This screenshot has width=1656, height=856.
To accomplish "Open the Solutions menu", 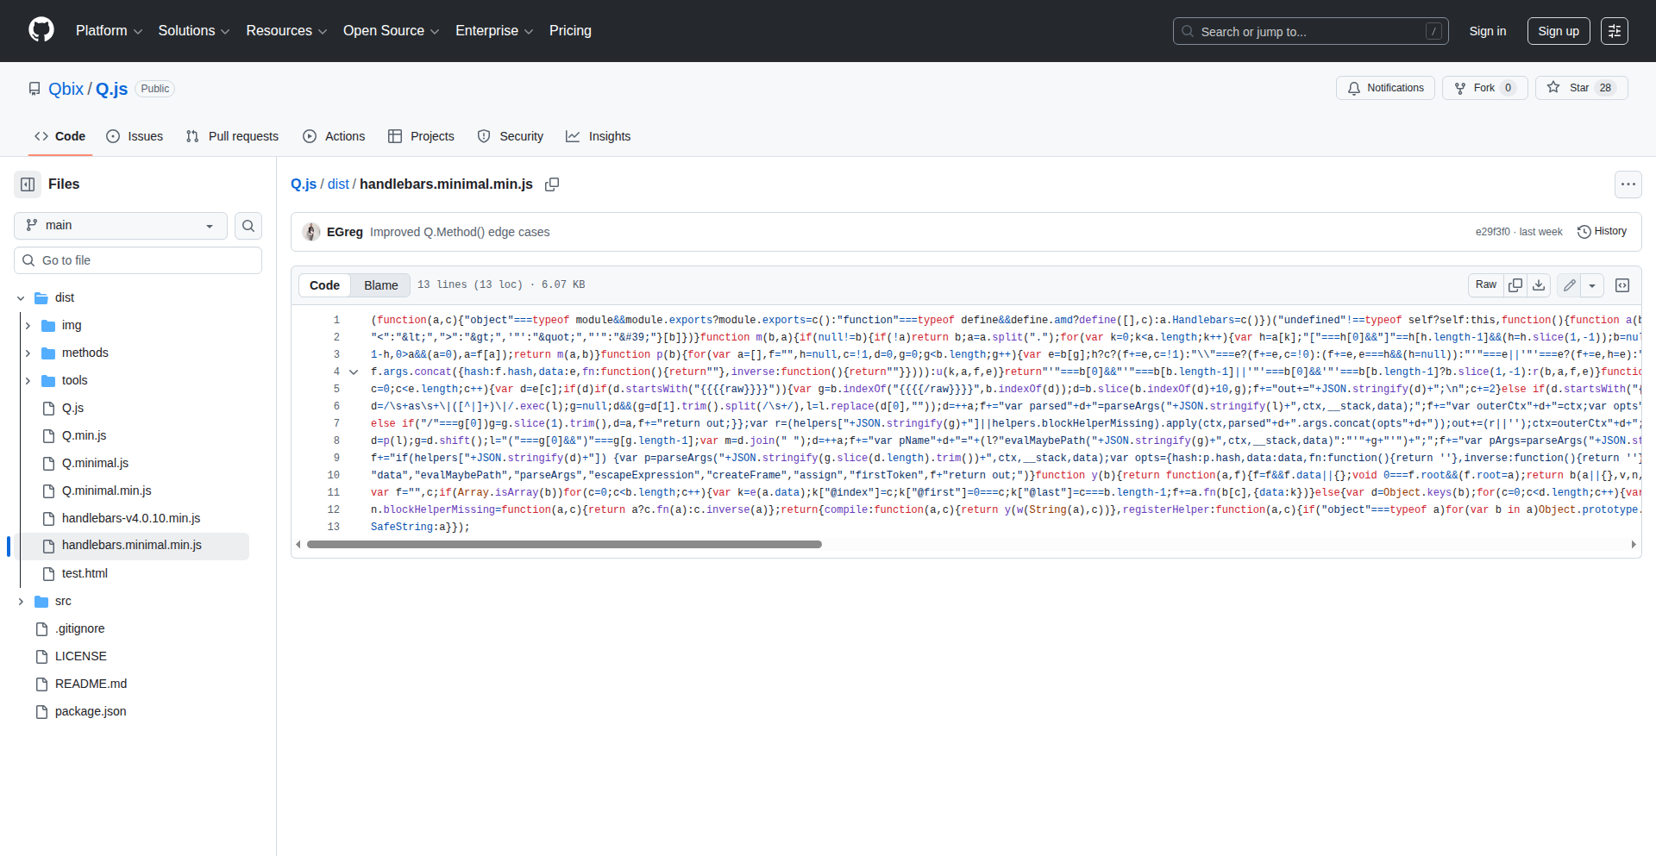I will (194, 31).
